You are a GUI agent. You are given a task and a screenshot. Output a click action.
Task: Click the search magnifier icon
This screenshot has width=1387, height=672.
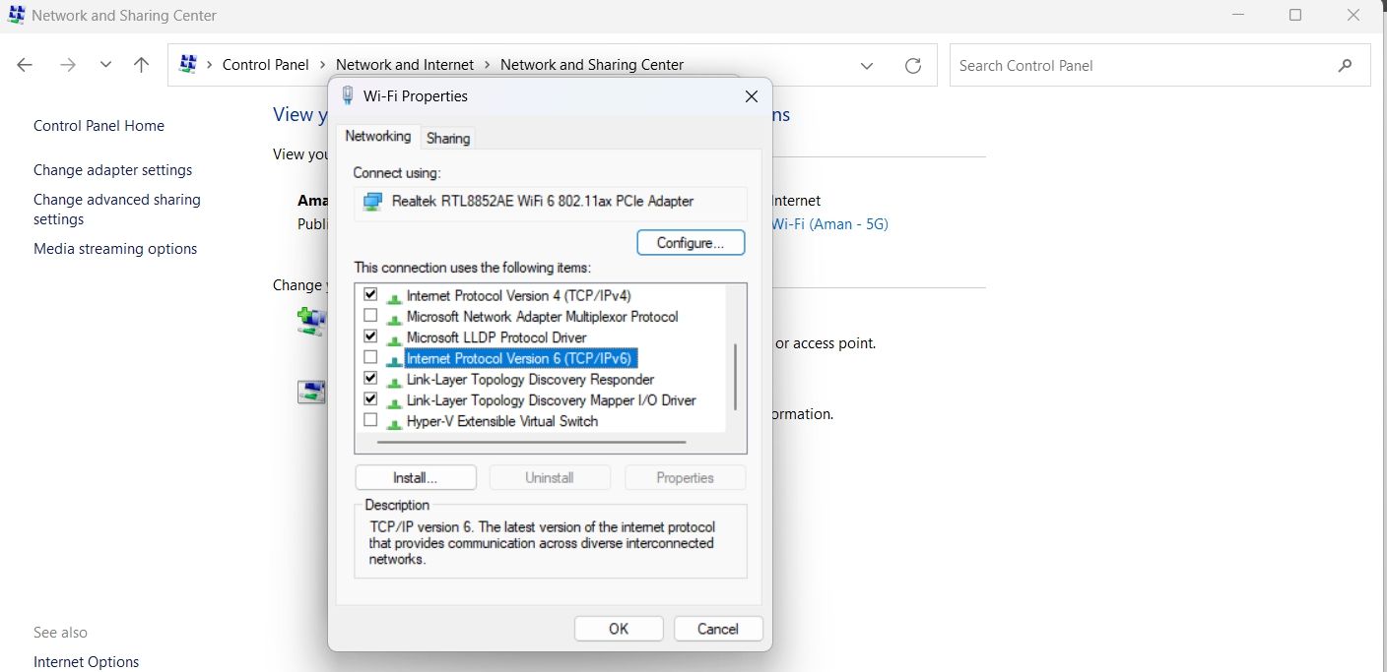1346,66
